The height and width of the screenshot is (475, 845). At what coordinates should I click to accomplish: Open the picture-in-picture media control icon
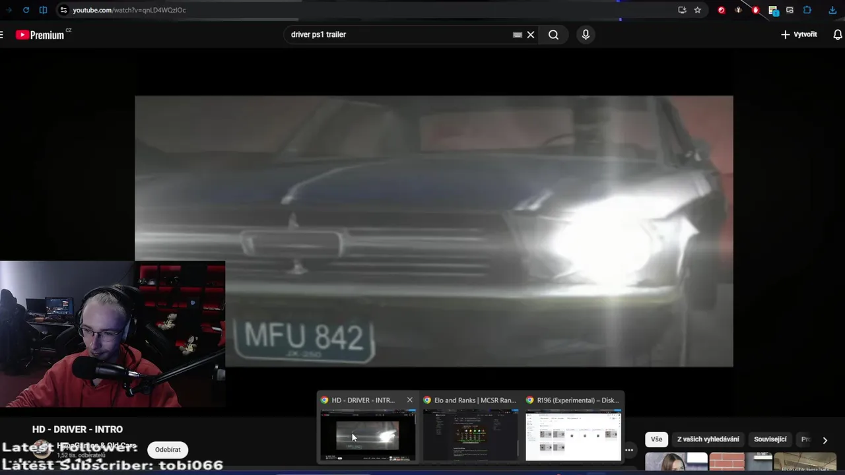click(x=790, y=10)
